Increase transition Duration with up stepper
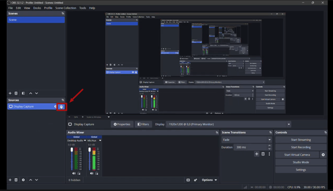Screen dimensions: 333x191 (269, 146)
